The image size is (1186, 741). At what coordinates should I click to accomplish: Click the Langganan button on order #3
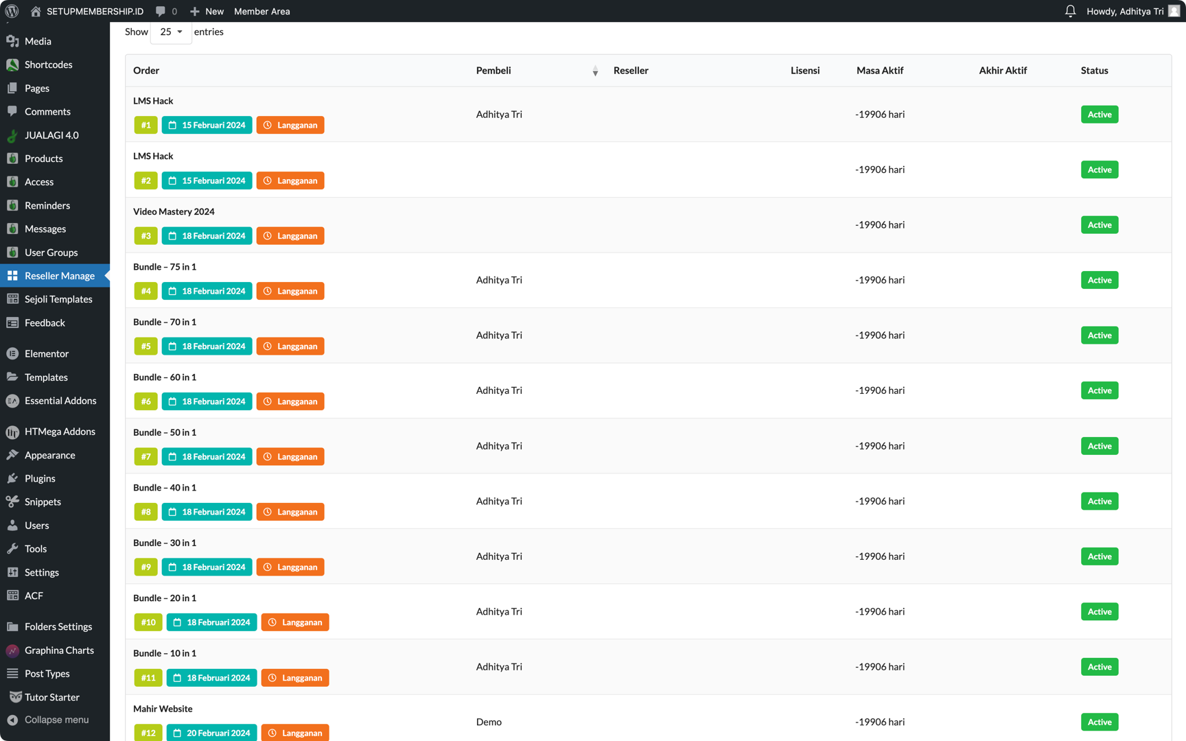tap(290, 235)
